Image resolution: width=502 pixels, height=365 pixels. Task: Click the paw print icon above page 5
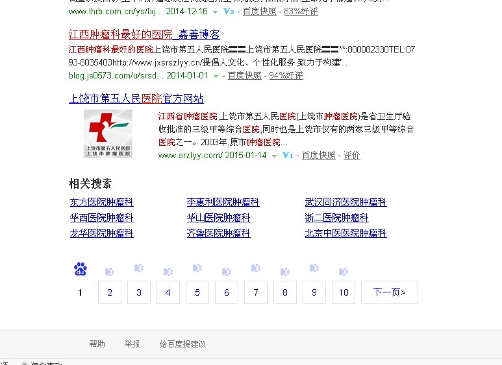tap(197, 268)
